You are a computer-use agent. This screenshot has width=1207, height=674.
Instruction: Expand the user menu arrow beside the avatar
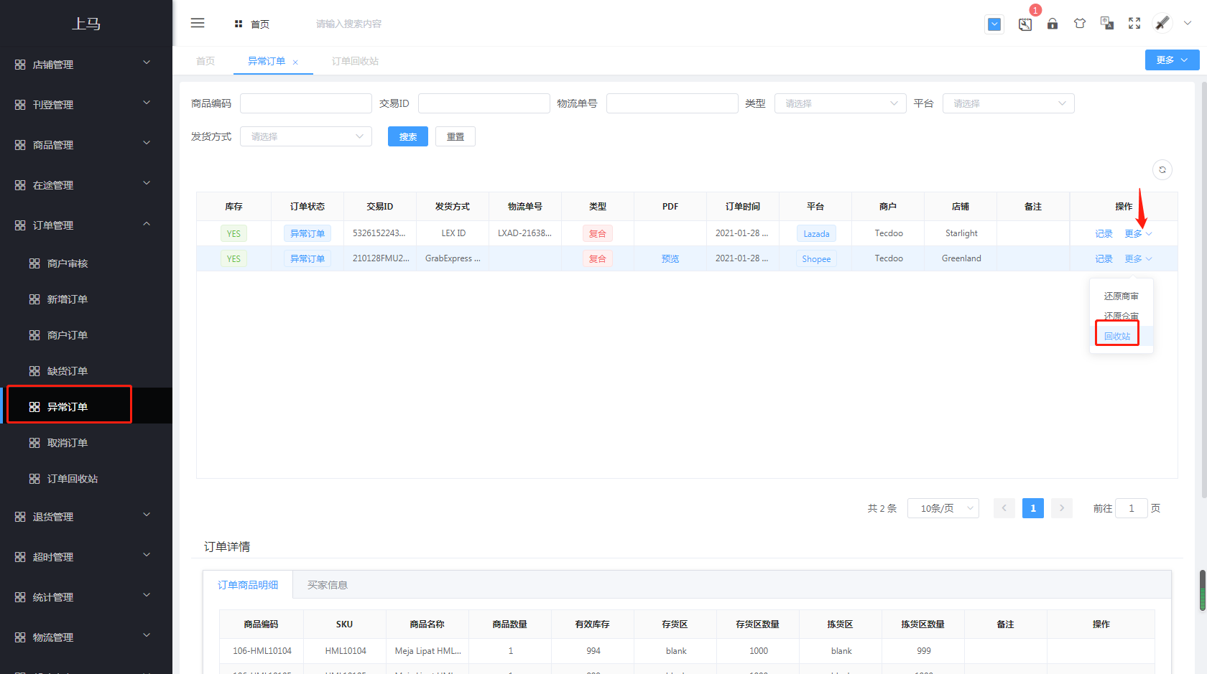click(1188, 23)
